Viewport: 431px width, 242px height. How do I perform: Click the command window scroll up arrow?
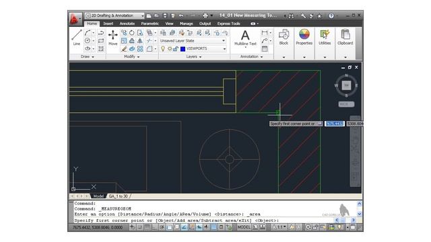click(359, 204)
